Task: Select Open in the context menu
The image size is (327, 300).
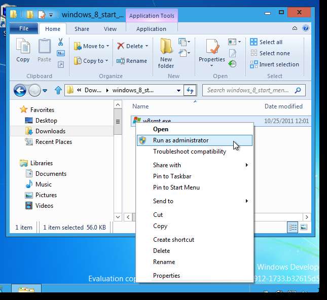Action: tap(195, 129)
